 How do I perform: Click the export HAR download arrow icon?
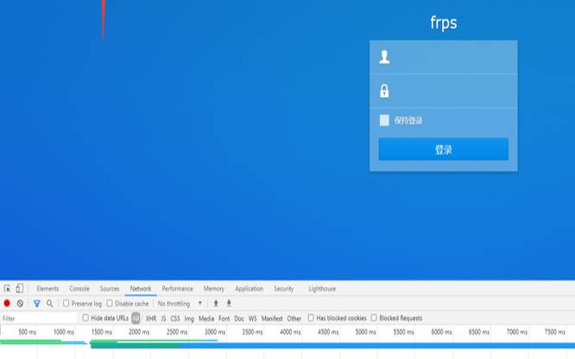click(x=229, y=303)
